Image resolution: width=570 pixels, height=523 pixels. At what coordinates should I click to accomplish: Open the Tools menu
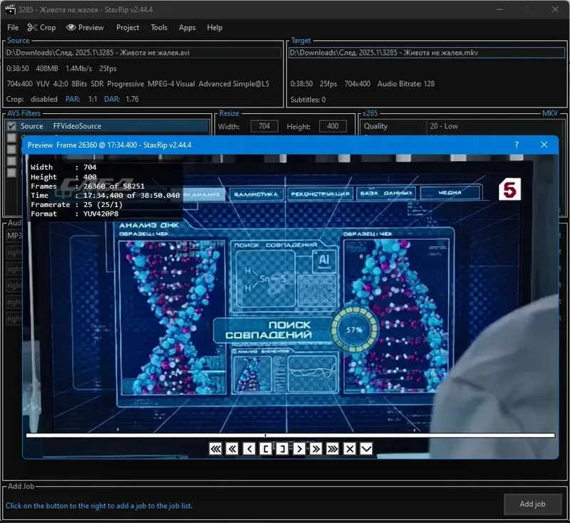159,28
